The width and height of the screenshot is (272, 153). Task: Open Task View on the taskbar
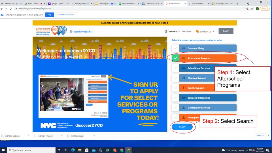[x=65, y=150]
